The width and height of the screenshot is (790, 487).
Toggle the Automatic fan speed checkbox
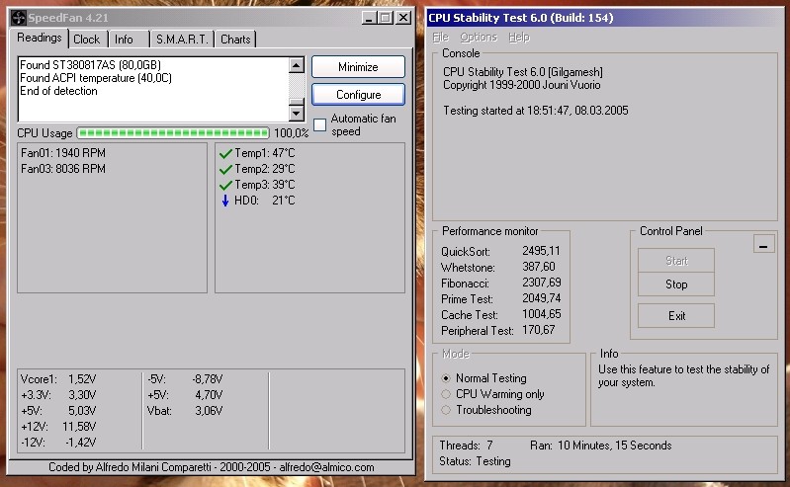(x=320, y=124)
